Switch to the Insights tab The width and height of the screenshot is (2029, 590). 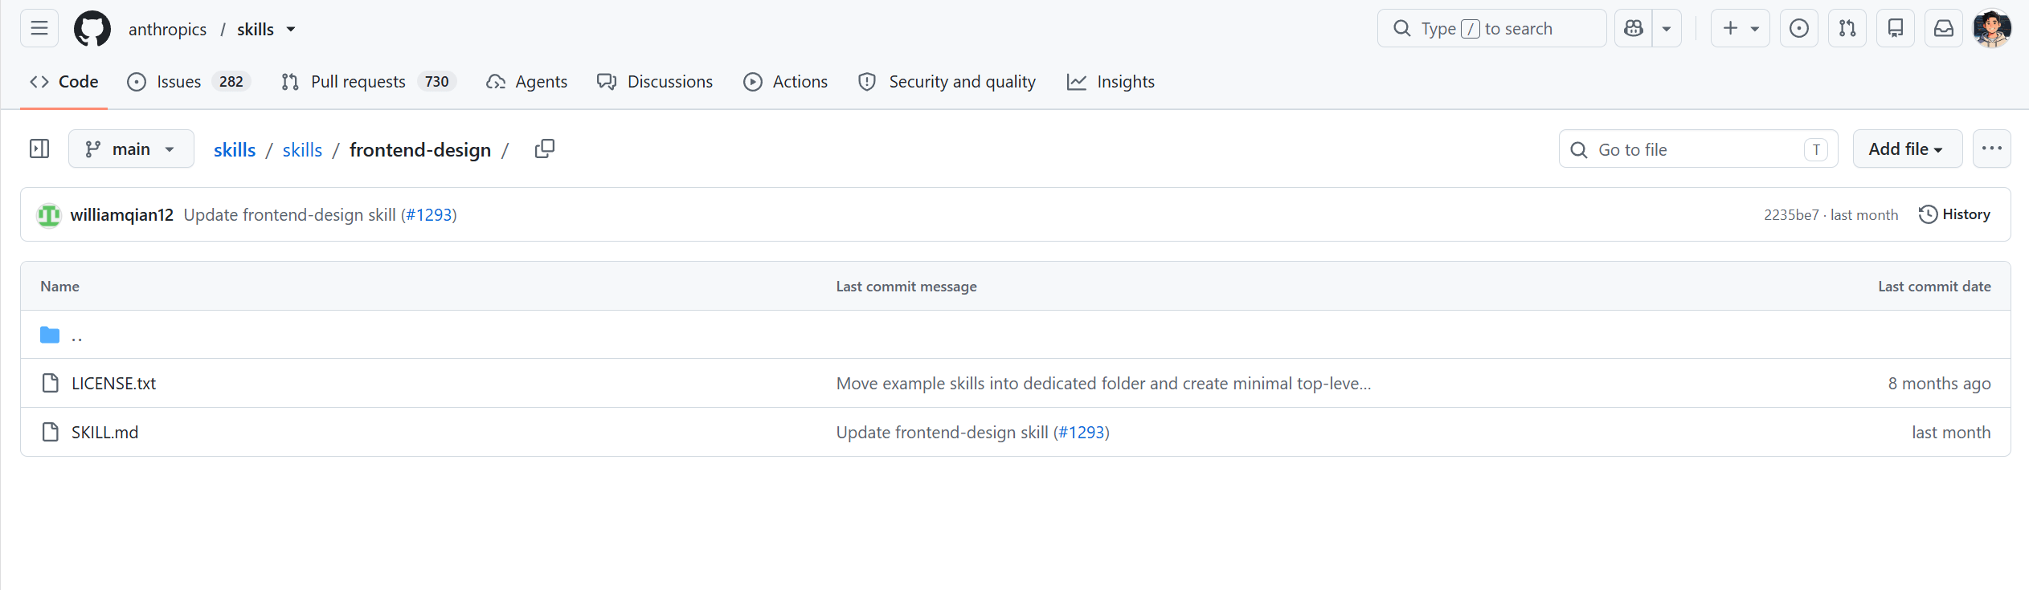[1111, 82]
